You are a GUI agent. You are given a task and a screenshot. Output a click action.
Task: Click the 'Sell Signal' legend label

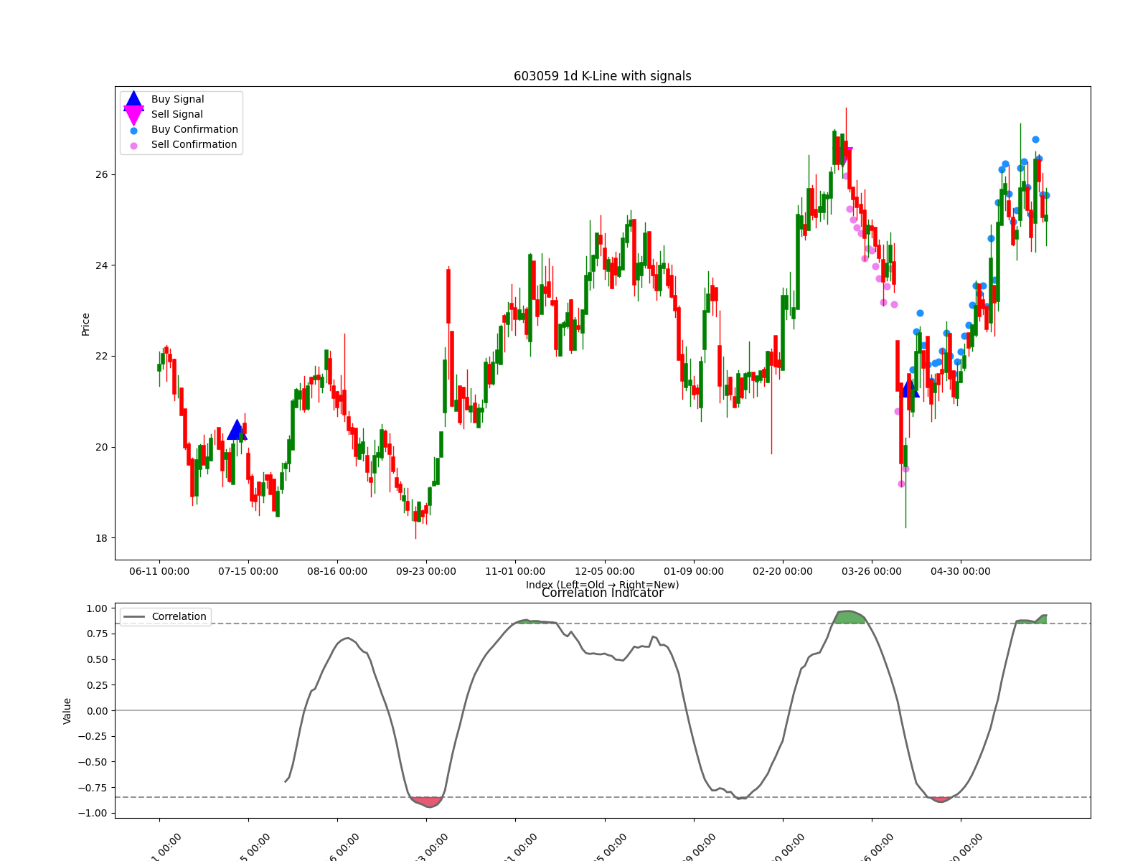tap(177, 115)
